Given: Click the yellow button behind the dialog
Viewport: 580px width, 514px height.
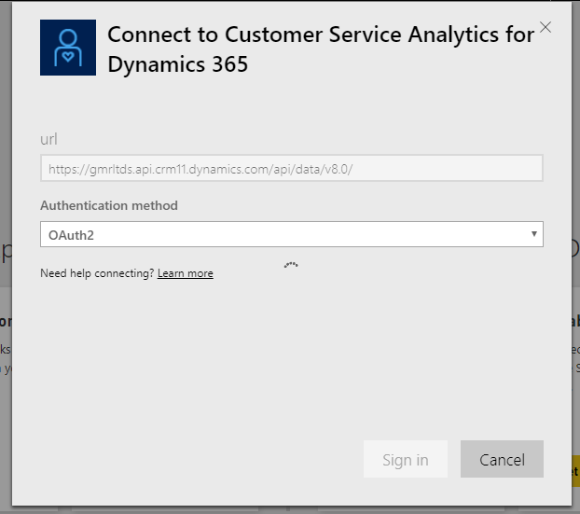Looking at the screenshot, I should coord(574,472).
